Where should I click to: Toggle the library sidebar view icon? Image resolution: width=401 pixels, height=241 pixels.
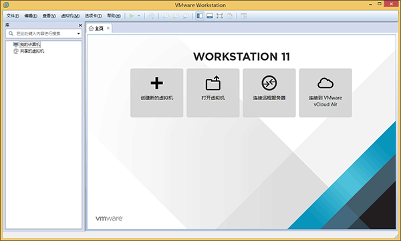[200, 16]
